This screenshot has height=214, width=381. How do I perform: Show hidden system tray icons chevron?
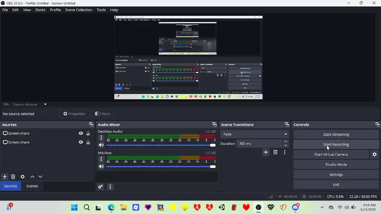pos(322,207)
